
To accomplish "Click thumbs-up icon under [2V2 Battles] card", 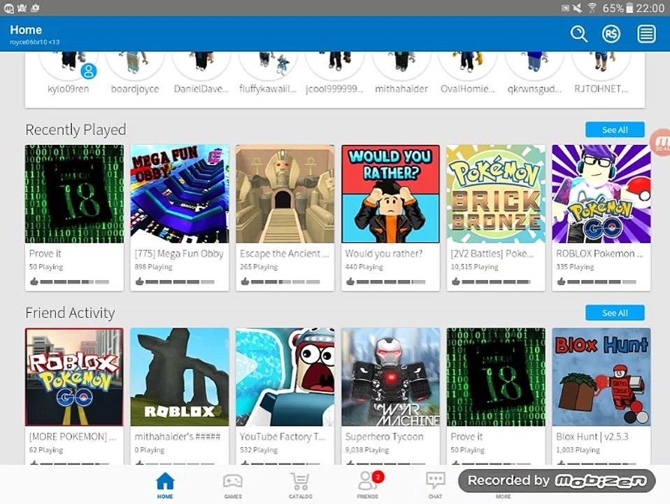I will click(x=455, y=281).
